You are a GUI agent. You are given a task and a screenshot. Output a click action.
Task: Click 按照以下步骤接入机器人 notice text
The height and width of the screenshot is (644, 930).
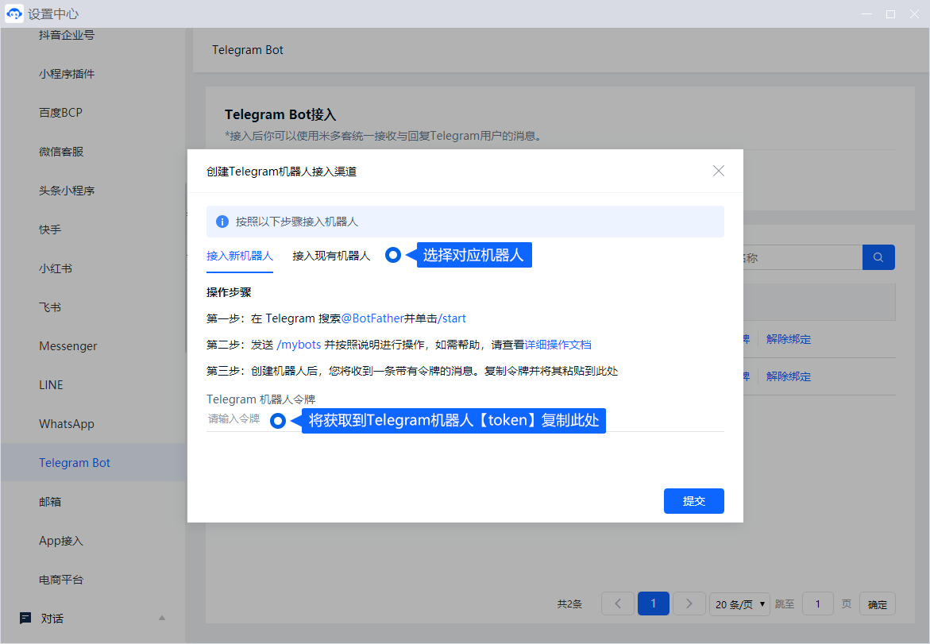tap(296, 222)
